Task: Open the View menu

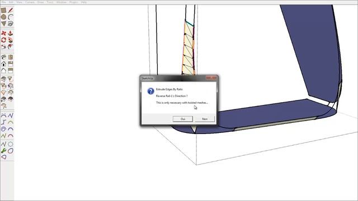Action: click(x=20, y=2)
